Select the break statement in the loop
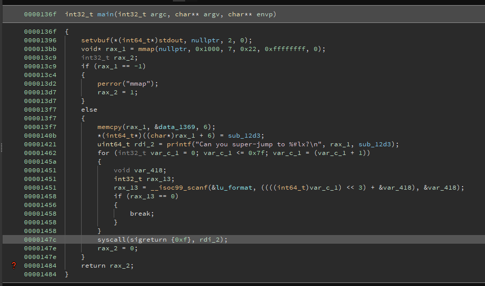The height and width of the screenshot is (286, 485). (142, 213)
